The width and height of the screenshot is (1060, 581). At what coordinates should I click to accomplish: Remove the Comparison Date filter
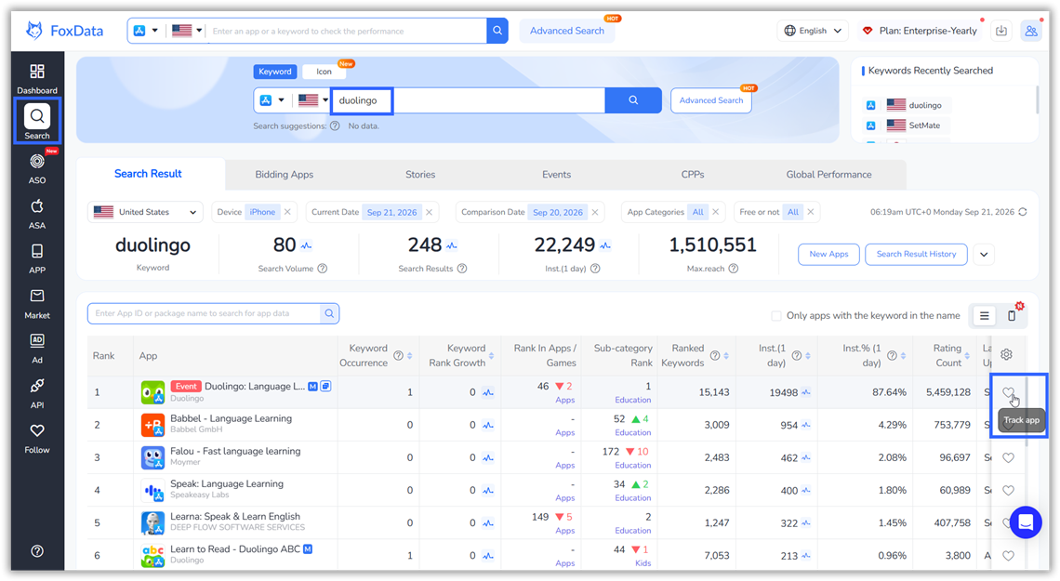[x=595, y=212]
